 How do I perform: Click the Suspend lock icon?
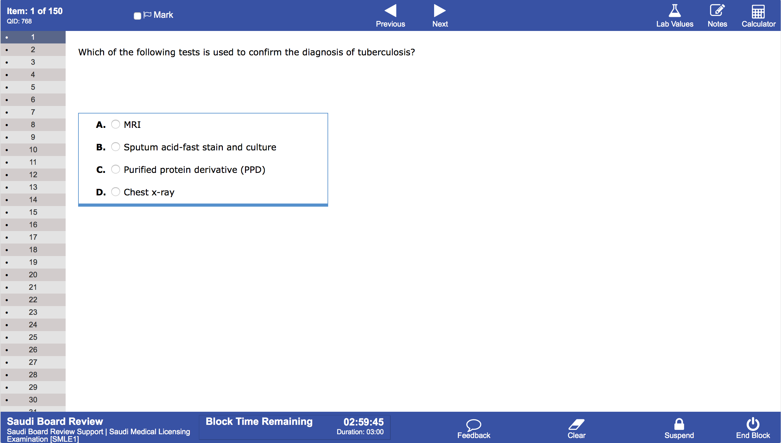[x=679, y=424]
